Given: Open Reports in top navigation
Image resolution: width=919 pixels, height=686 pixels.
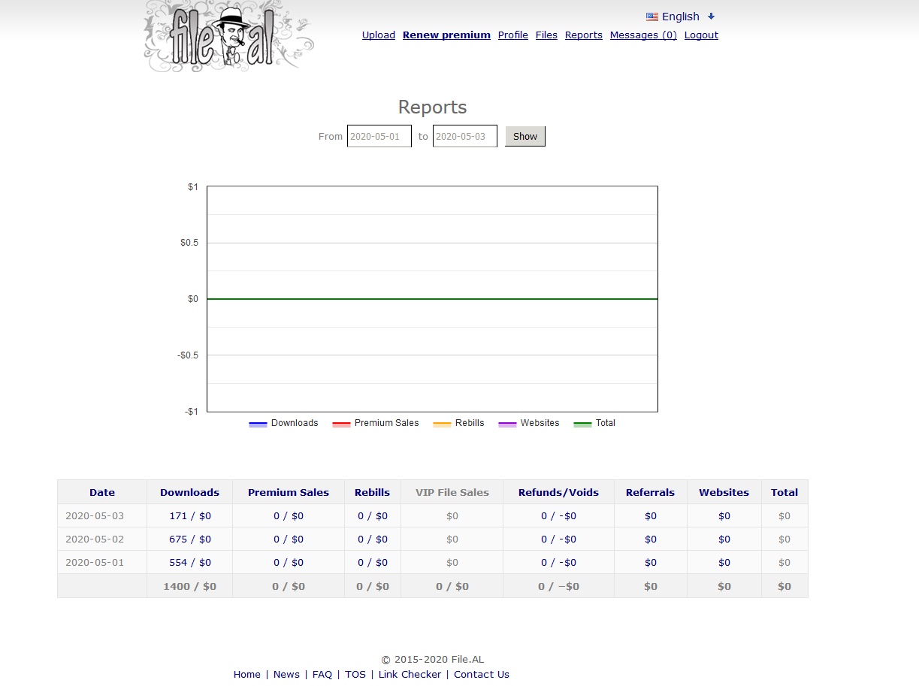Looking at the screenshot, I should coord(583,35).
